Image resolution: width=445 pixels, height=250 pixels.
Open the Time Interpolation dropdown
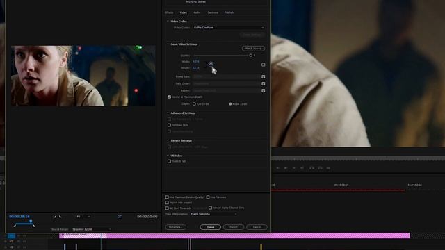pos(213,214)
